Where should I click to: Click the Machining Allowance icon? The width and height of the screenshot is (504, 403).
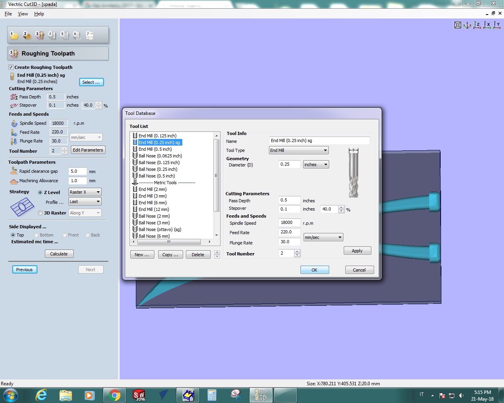[14, 181]
